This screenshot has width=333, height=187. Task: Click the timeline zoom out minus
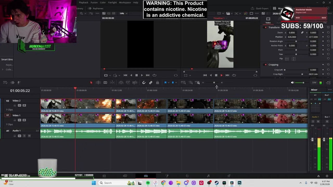[203, 83]
